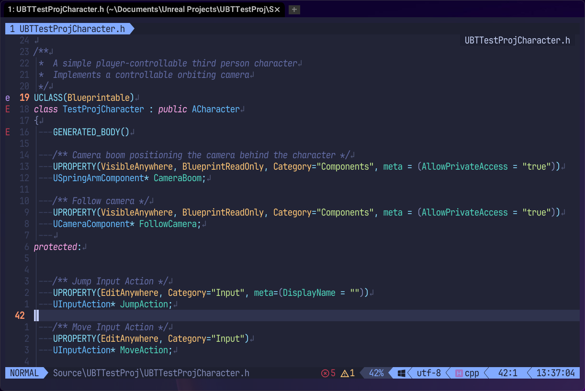585x391 pixels.
Task: Click highlighted line number 19 in gutter
Action: tap(24, 98)
